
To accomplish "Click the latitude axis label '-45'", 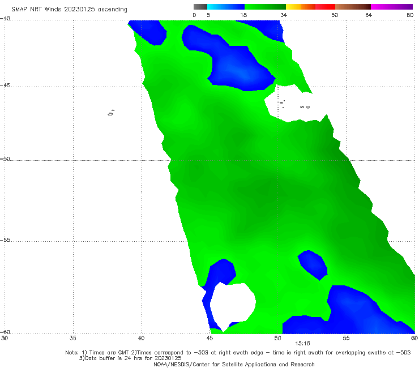I will coord(5,85).
